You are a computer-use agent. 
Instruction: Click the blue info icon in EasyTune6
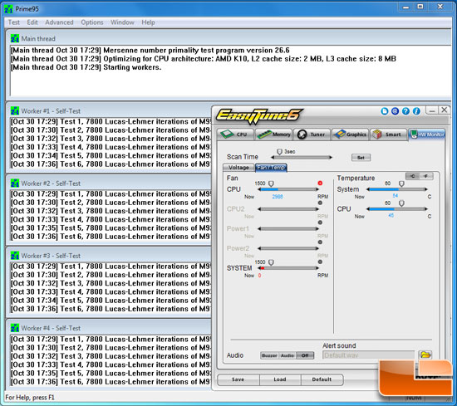(x=416, y=111)
